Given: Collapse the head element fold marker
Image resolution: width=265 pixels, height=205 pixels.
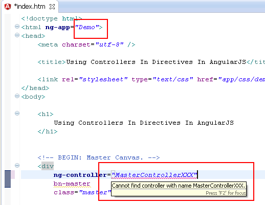Looking at the screenshot, I should (x=17, y=35).
